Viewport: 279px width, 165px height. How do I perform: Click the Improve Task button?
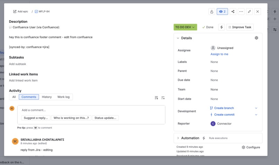240,27
